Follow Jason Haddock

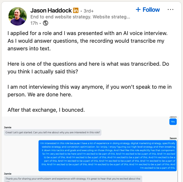pyautogui.click(x=148, y=10)
